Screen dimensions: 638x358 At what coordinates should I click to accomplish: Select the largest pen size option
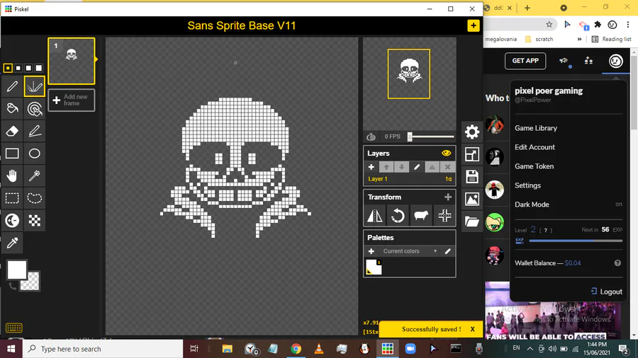pyautogui.click(x=39, y=68)
